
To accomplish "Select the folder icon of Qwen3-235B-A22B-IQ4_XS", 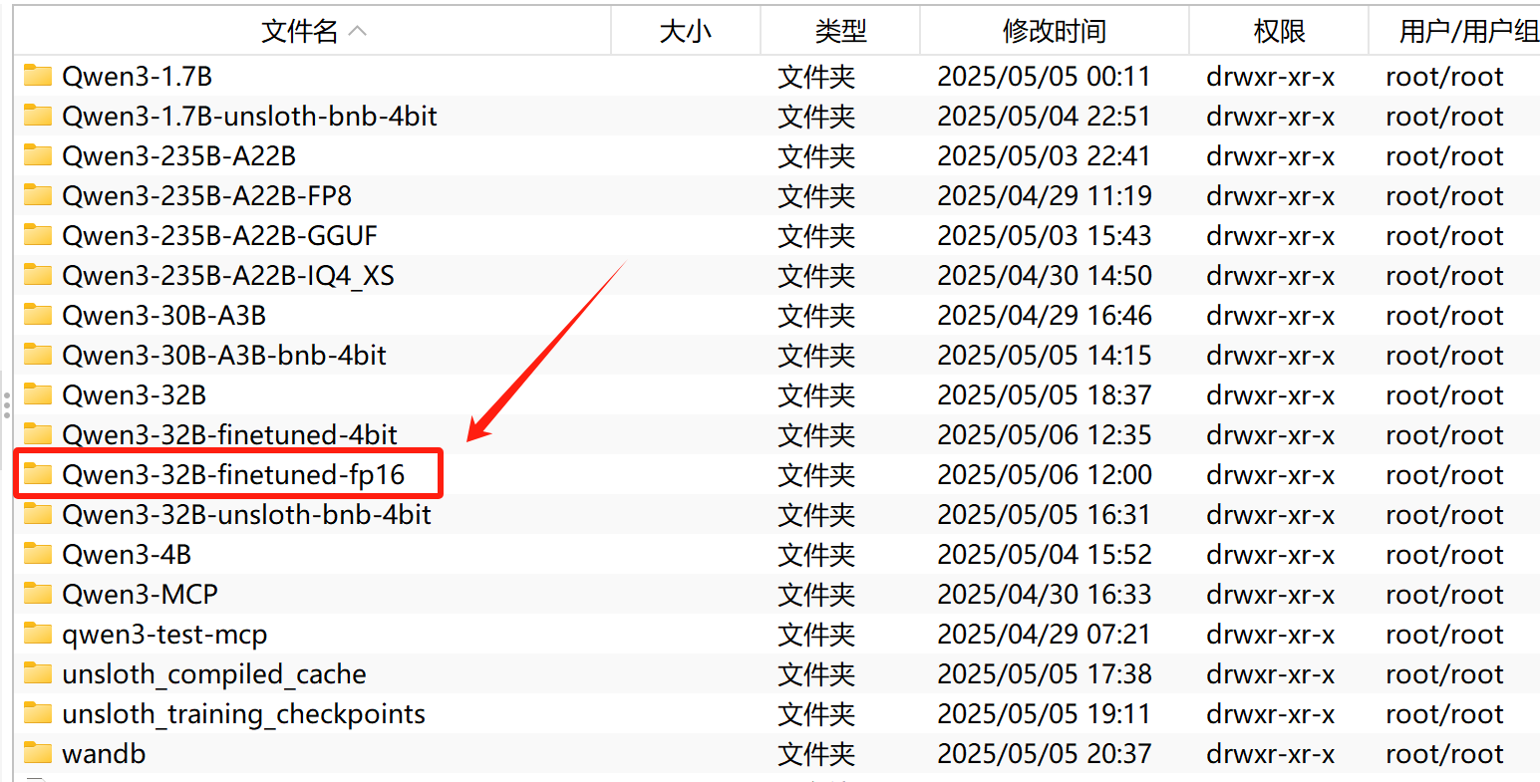I will click(x=38, y=275).
